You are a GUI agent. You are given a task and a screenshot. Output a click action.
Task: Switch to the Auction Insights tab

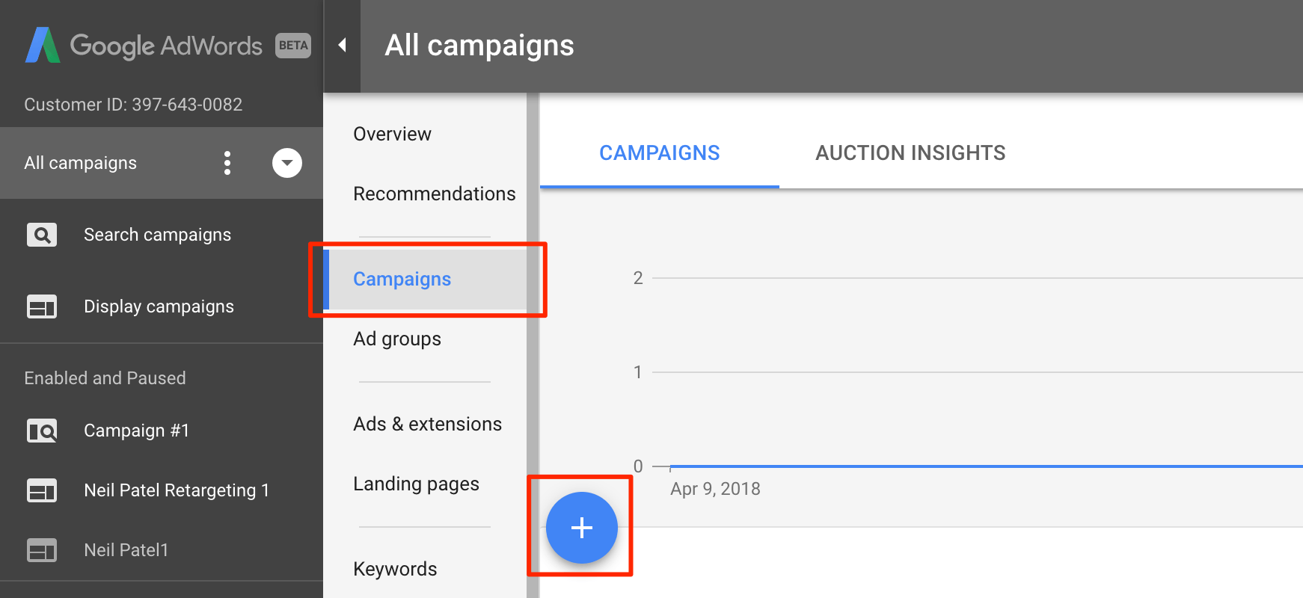point(910,153)
